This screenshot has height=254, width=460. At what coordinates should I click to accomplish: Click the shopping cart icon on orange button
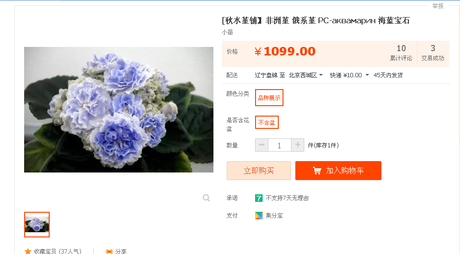(317, 171)
